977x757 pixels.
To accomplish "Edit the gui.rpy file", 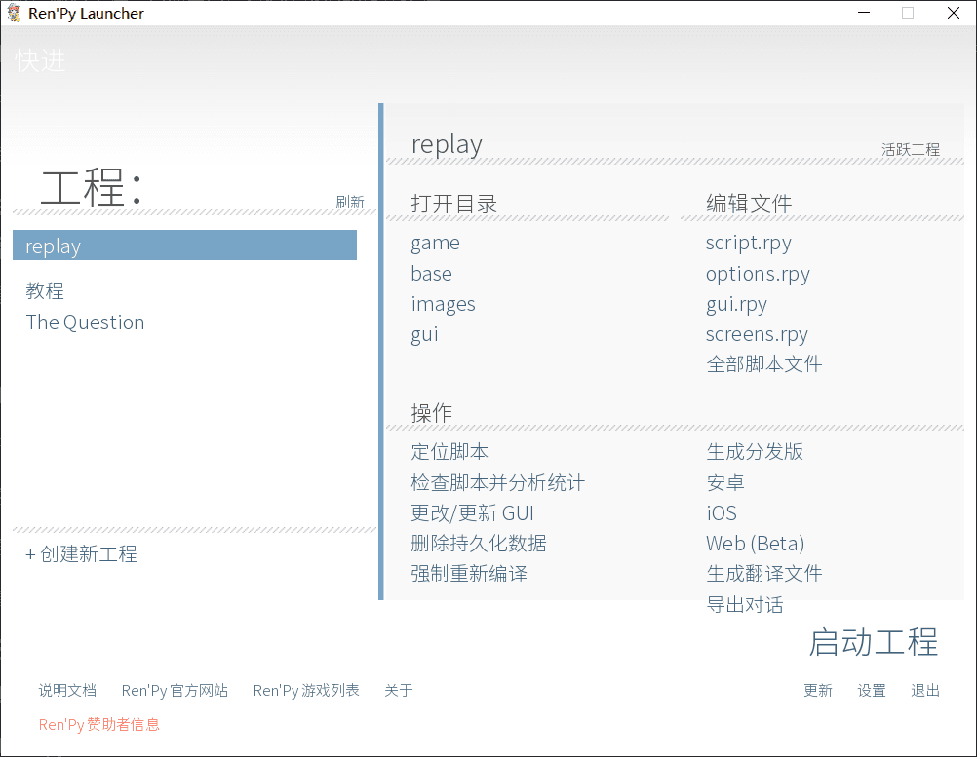I will 736,304.
